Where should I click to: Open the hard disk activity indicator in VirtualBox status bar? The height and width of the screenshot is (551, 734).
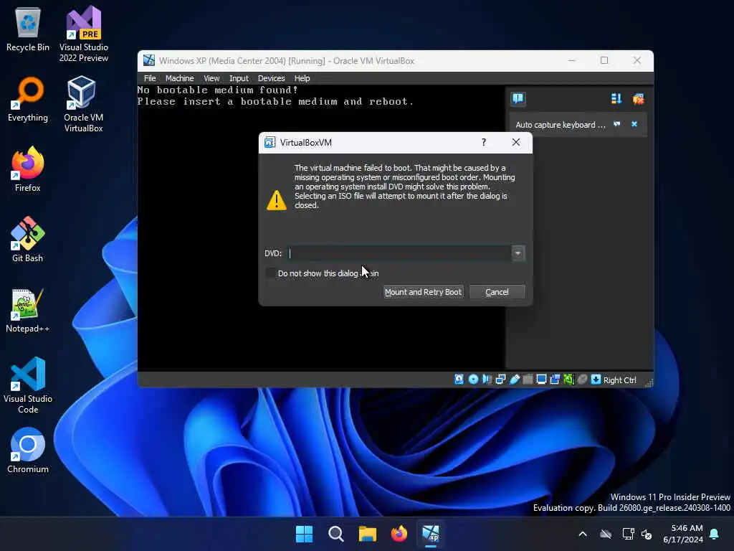click(459, 380)
